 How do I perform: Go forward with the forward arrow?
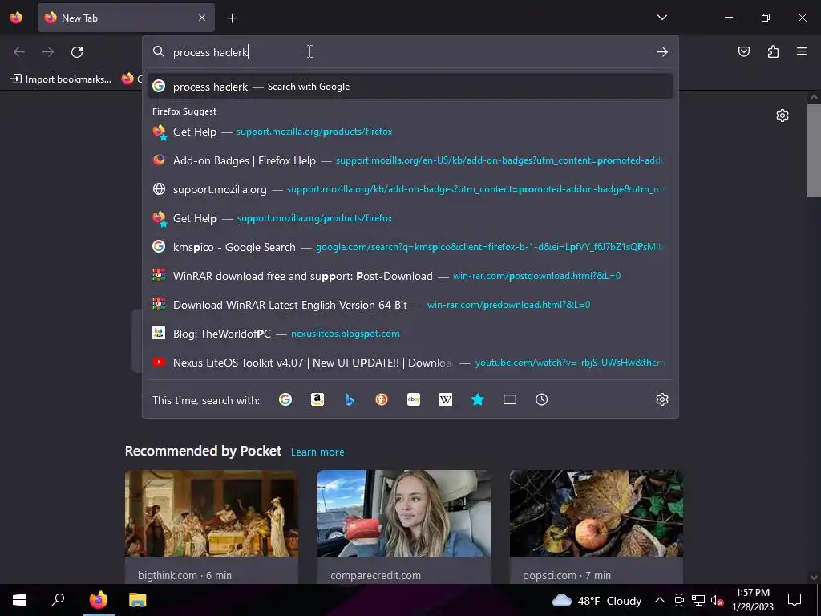pyautogui.click(x=48, y=52)
